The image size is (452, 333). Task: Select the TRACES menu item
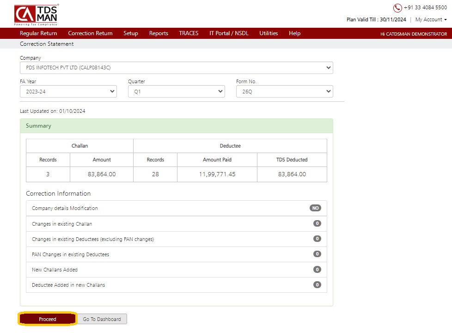click(189, 33)
